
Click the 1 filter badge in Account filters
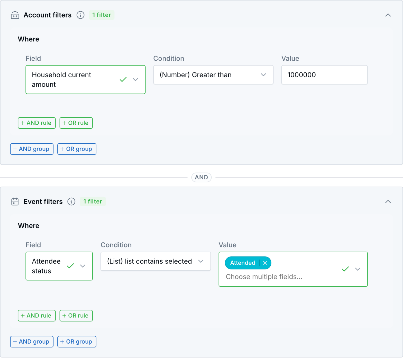[x=102, y=15]
